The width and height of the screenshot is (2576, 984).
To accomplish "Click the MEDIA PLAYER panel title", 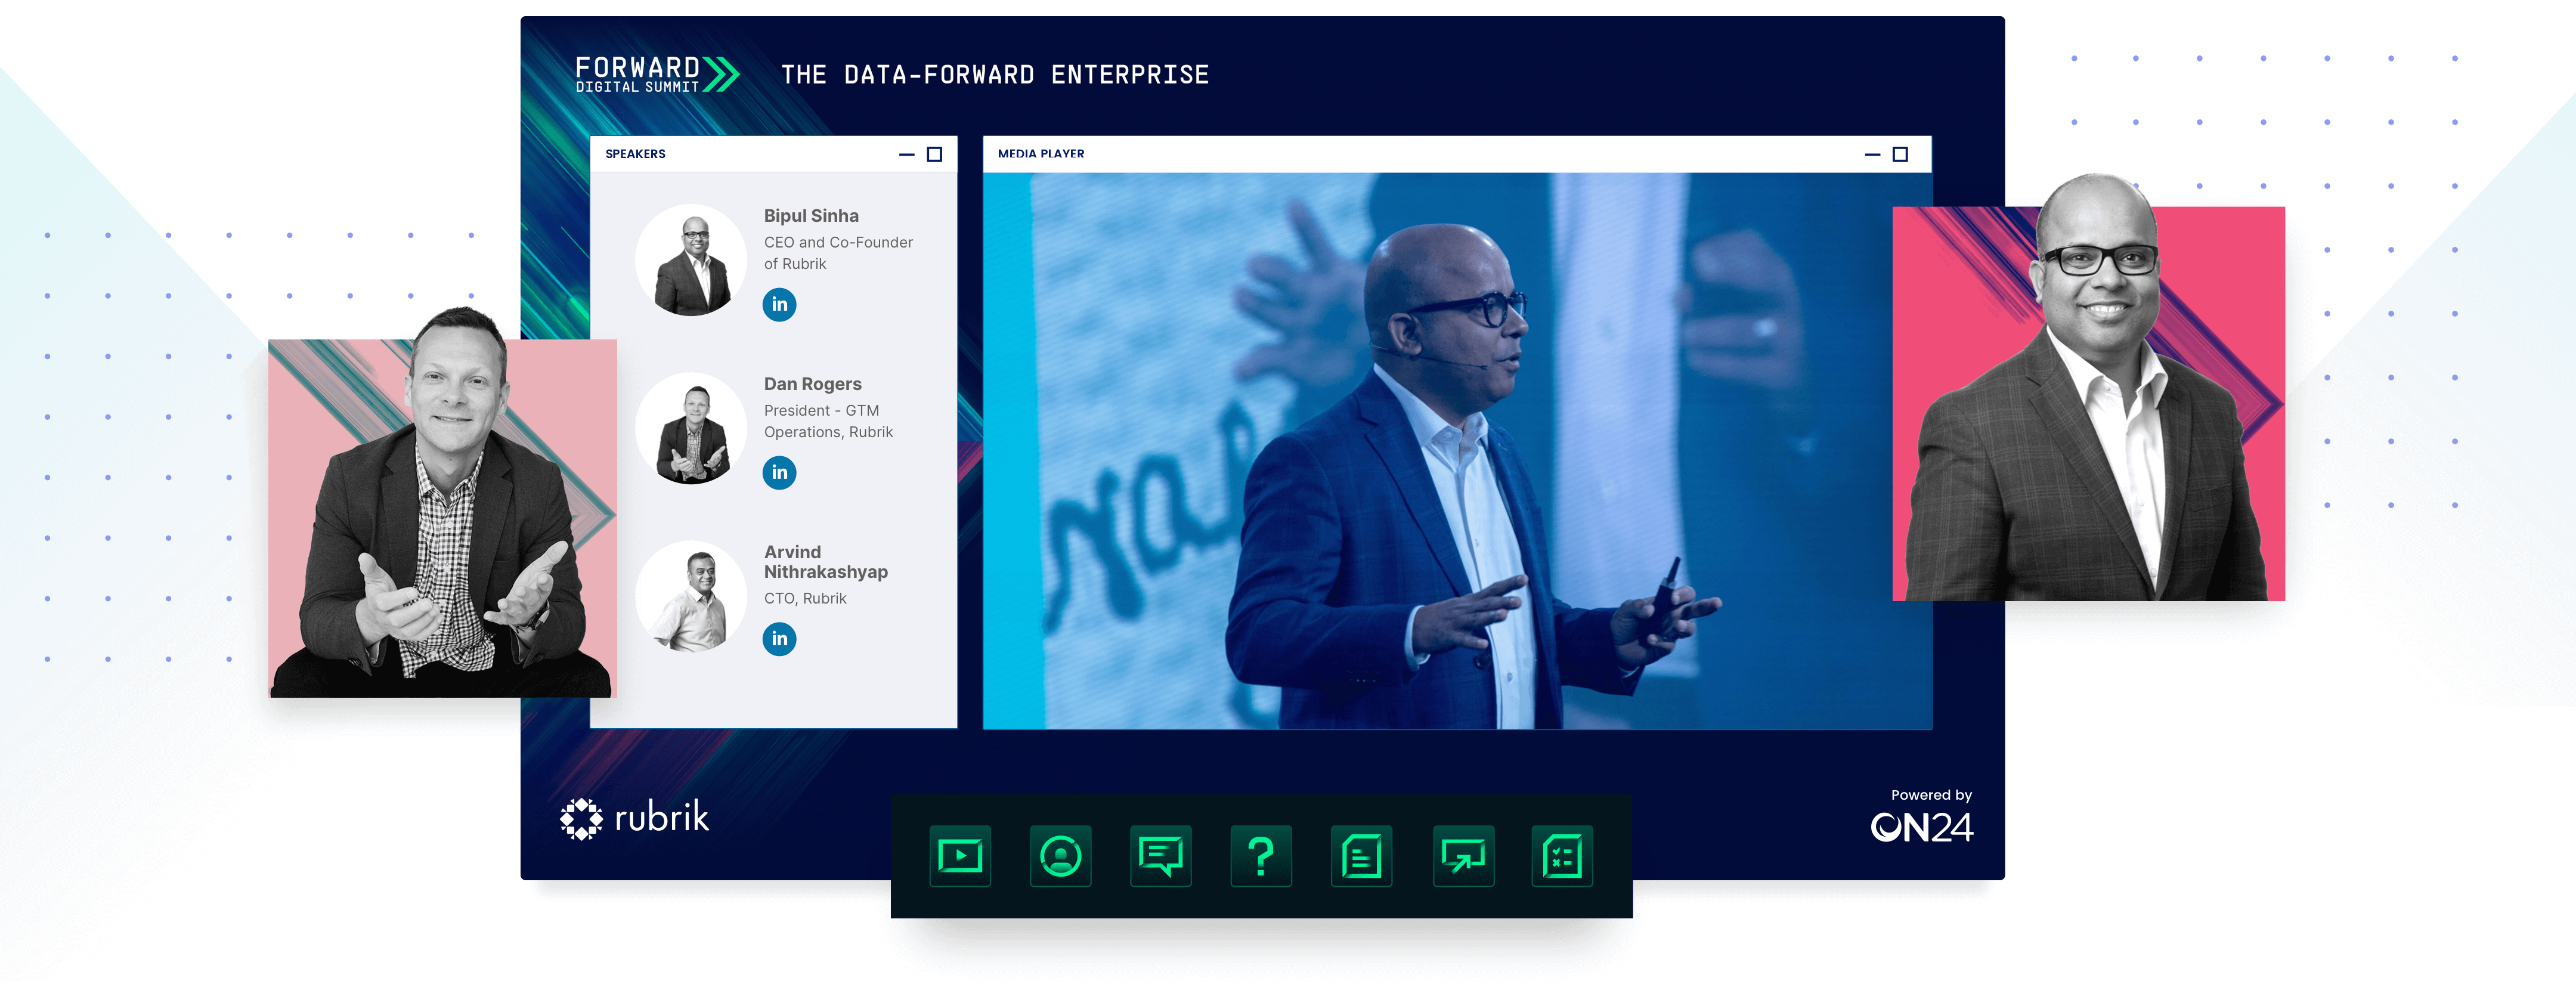I will 1041,154.
